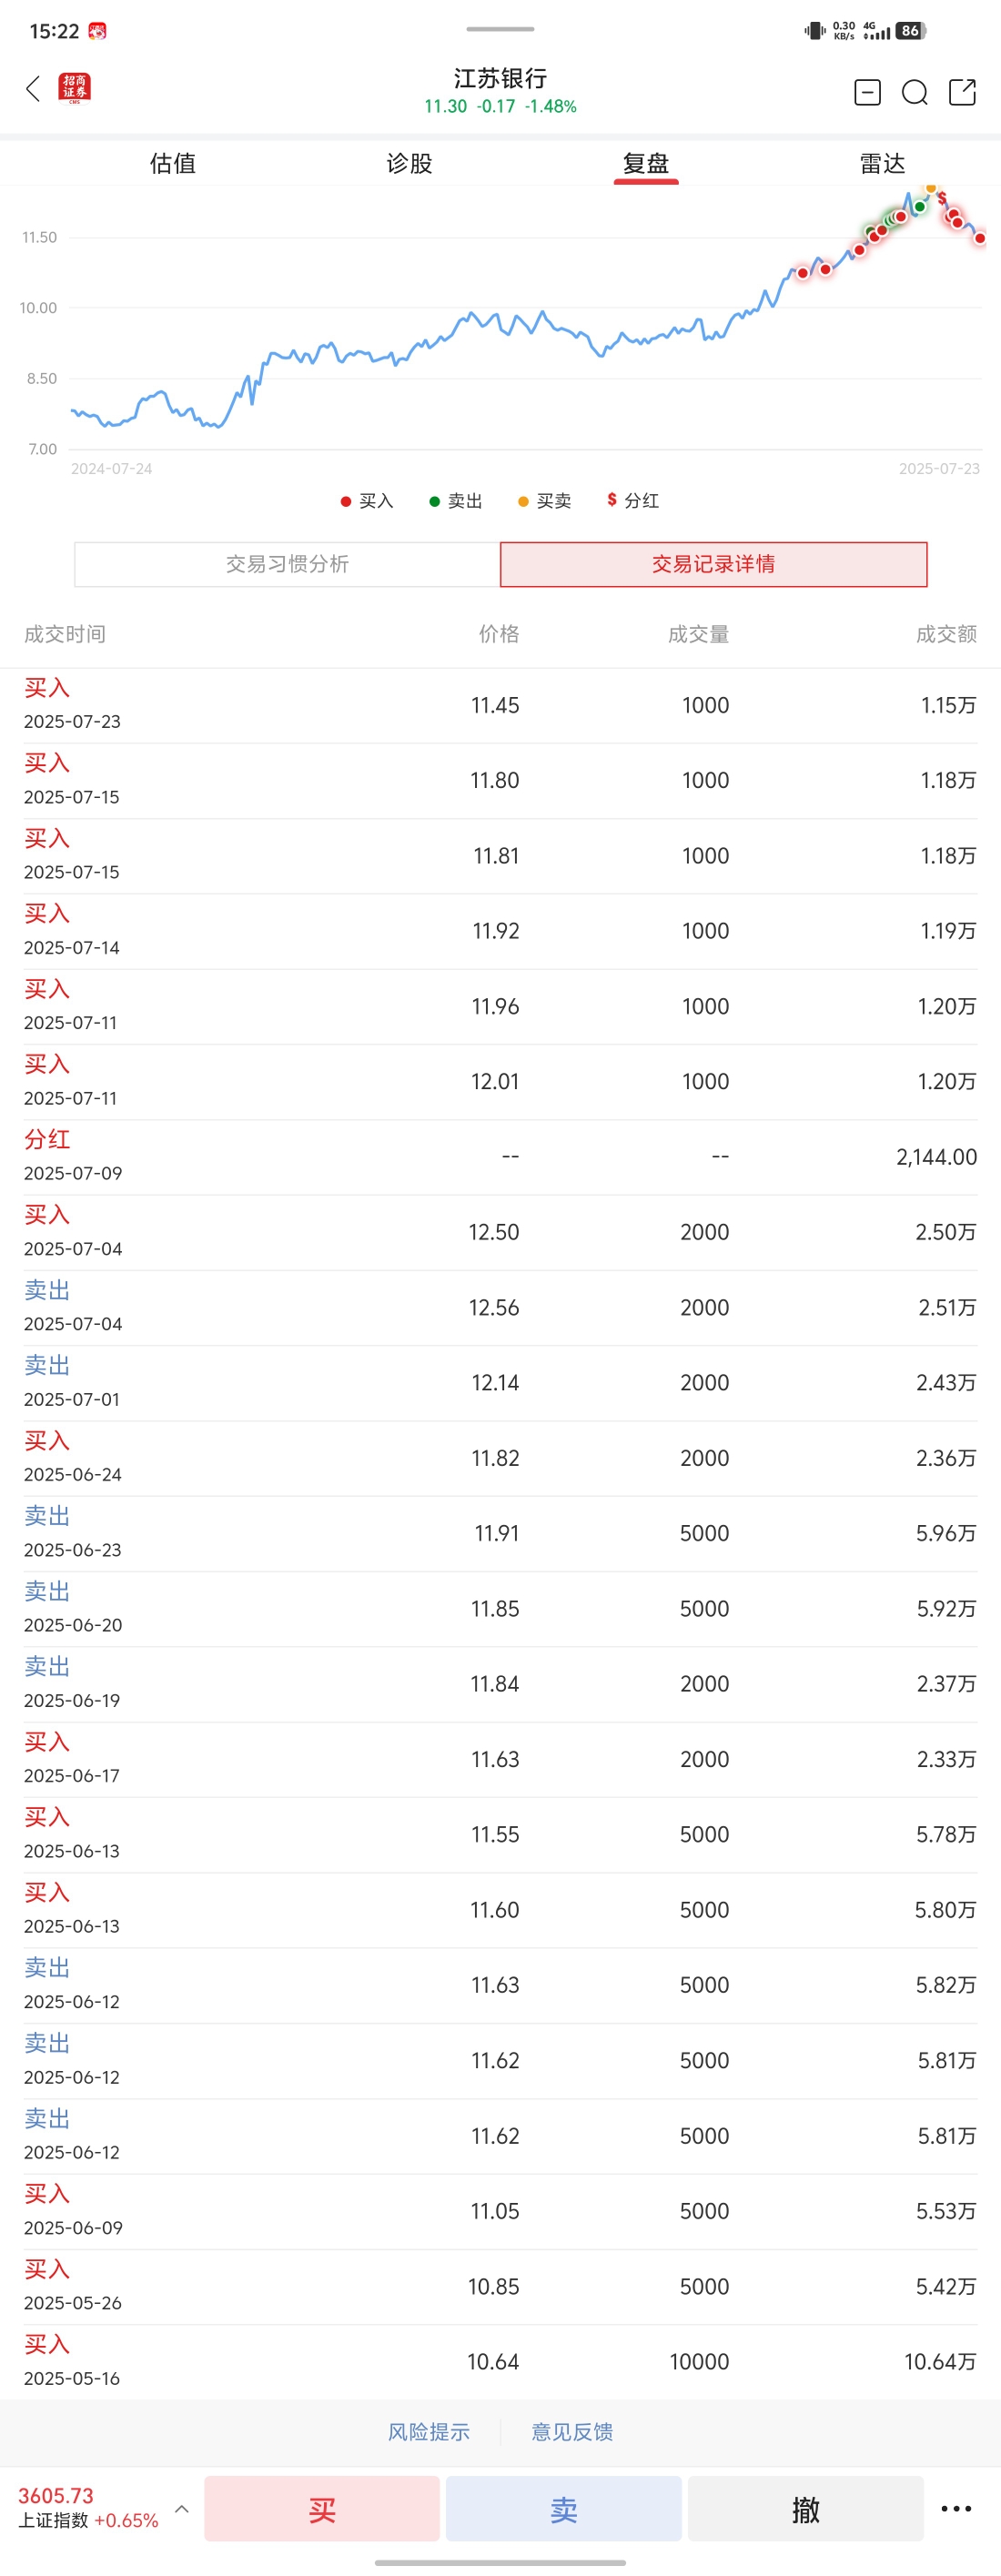Expand the 上证指数 index chevron
The image size is (1001, 2576).
tap(182, 2508)
